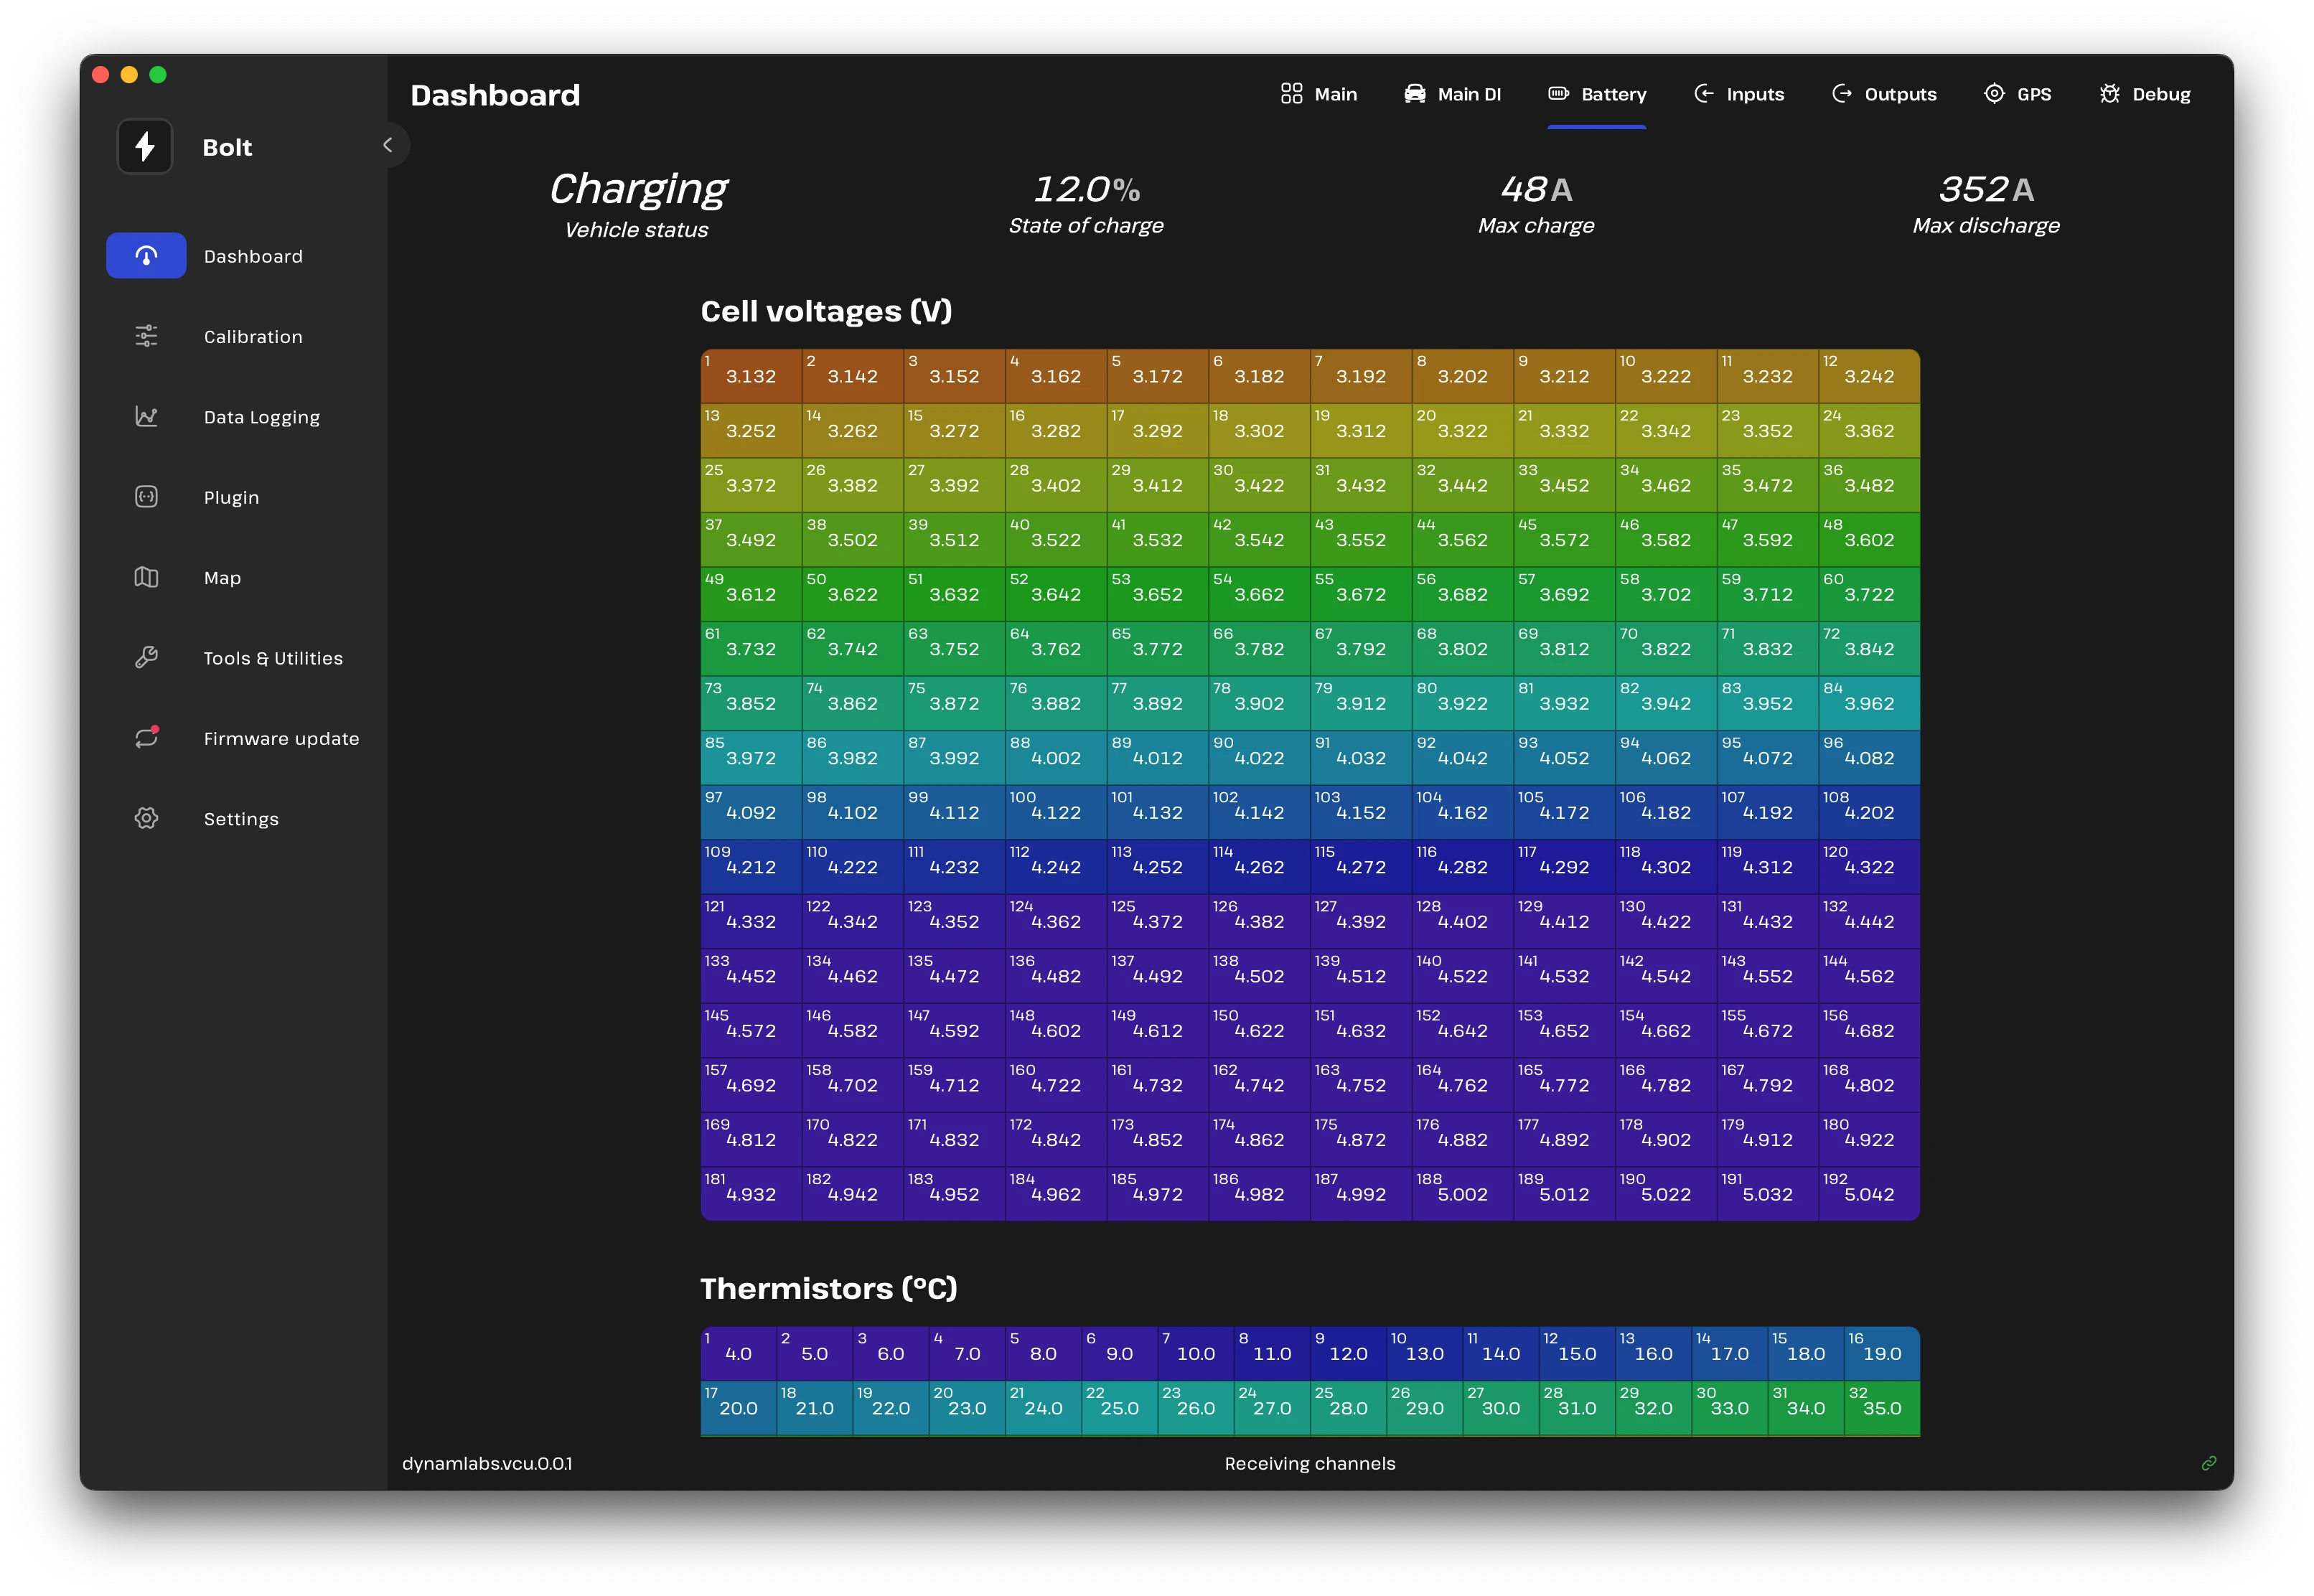Click the green connection link icon
Image resolution: width=2314 pixels, height=1596 pixels.
click(2209, 1463)
